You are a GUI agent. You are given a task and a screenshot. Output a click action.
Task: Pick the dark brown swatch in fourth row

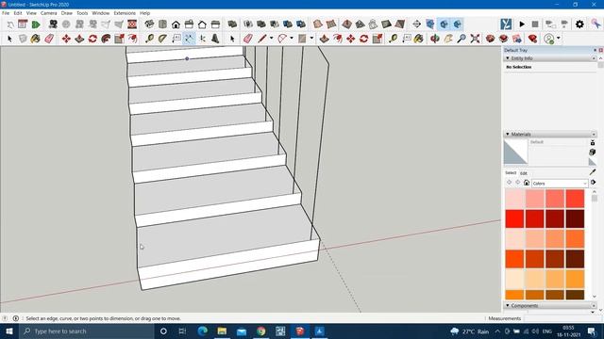tap(575, 259)
